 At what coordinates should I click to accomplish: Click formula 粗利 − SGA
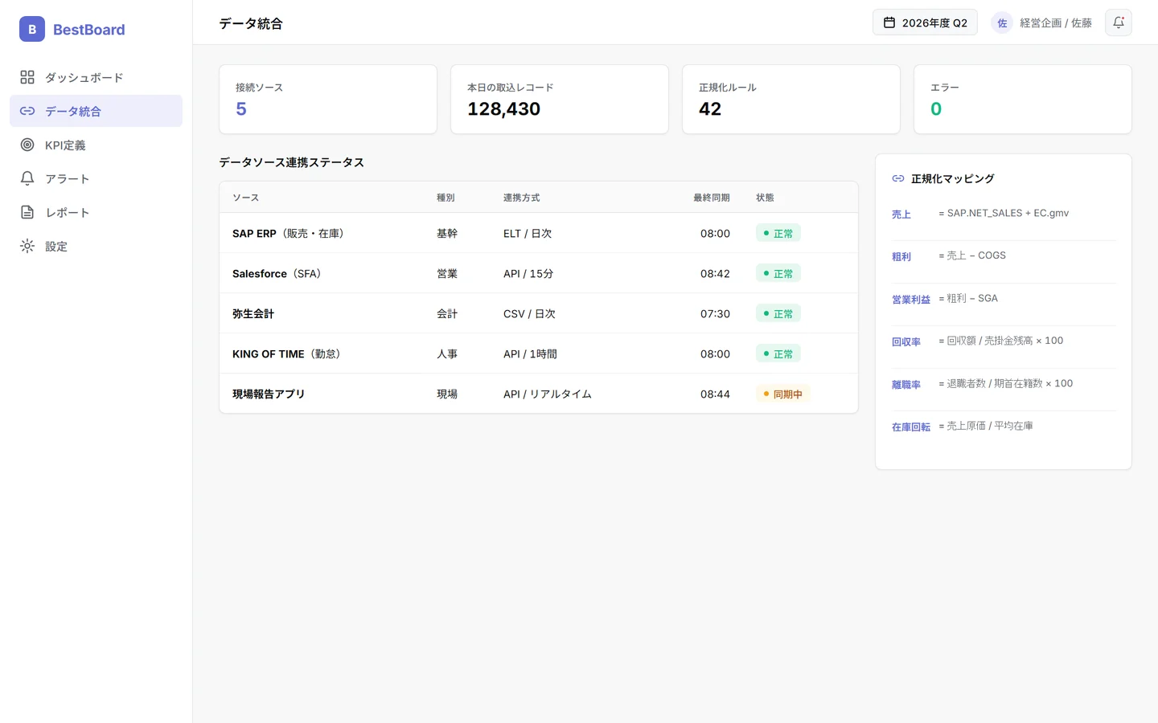968,298
